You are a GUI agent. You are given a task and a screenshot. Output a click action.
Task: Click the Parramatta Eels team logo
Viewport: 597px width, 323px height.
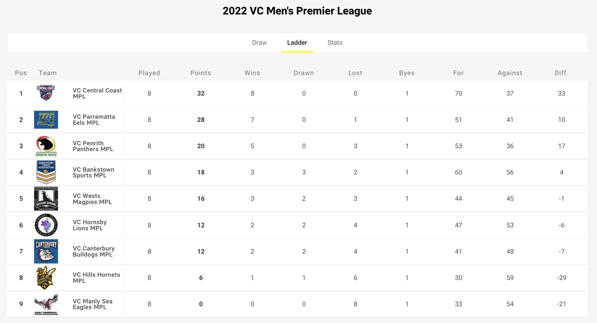click(46, 120)
